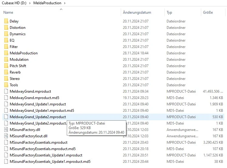Select file name MeldwayGrand_Update1.mproduct.md5
The width and height of the screenshot is (227, 168).
[42, 111]
